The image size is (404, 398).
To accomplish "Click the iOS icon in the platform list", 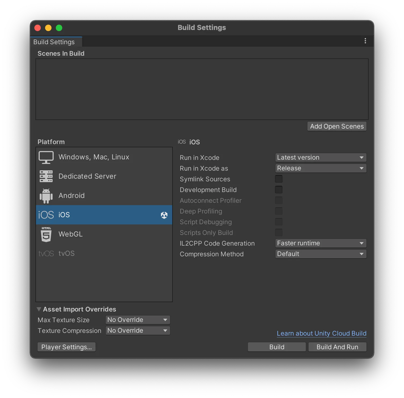I will 46,215.
